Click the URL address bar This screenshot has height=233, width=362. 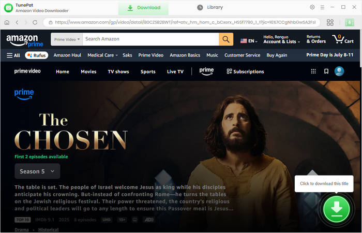[182, 22]
